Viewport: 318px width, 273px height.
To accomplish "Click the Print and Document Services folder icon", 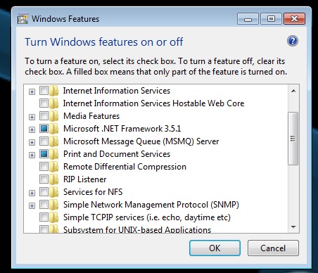I will tap(53, 154).
